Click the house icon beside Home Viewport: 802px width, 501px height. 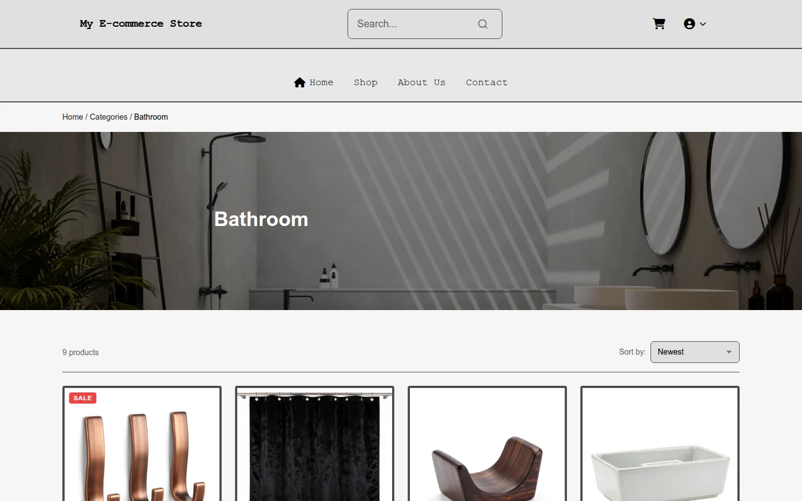click(x=300, y=82)
